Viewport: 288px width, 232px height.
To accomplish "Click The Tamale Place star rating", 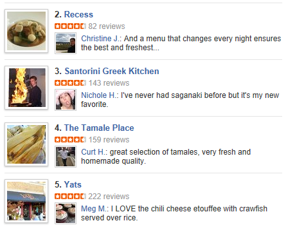I will point(70,140).
